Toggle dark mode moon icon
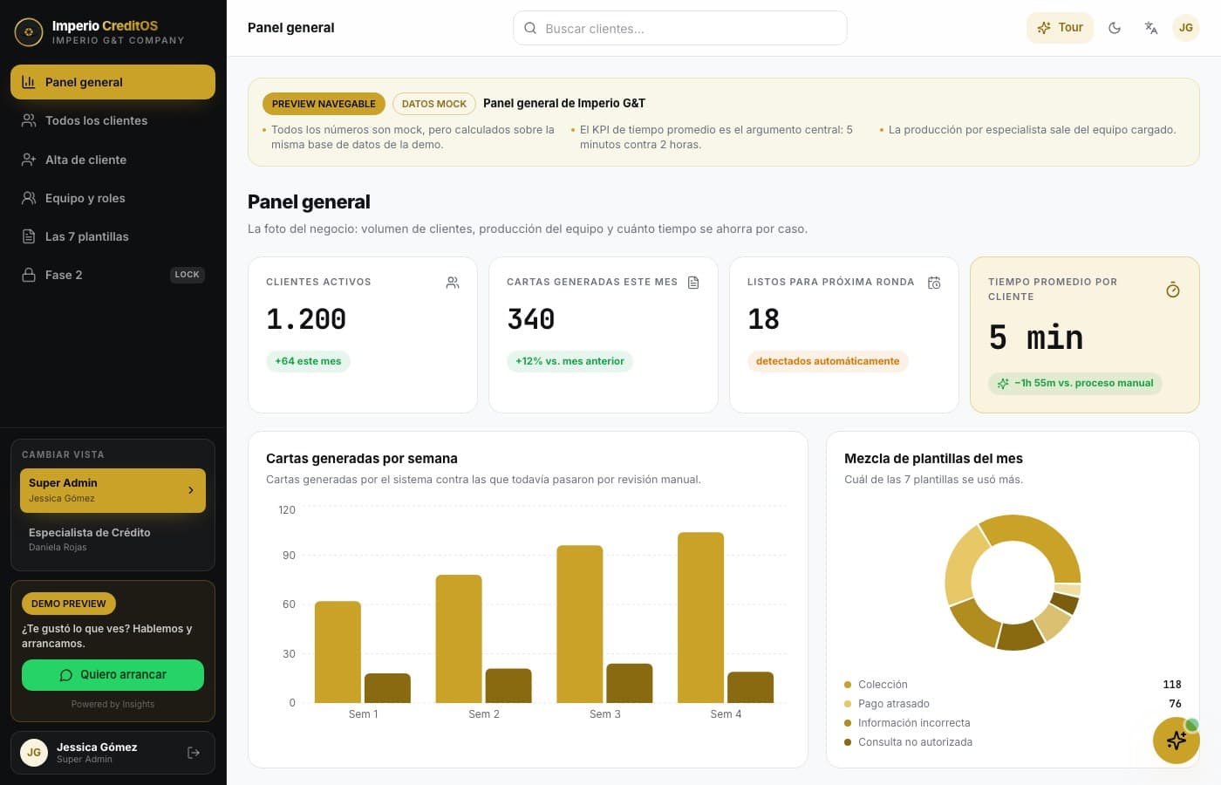 click(1115, 28)
